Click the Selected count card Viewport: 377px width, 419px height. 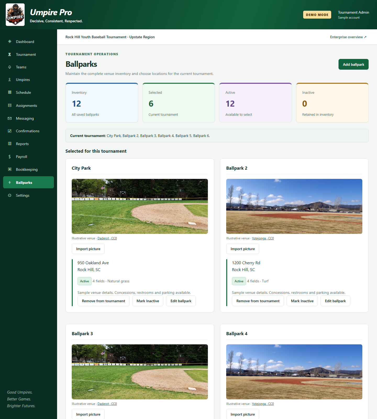point(179,103)
